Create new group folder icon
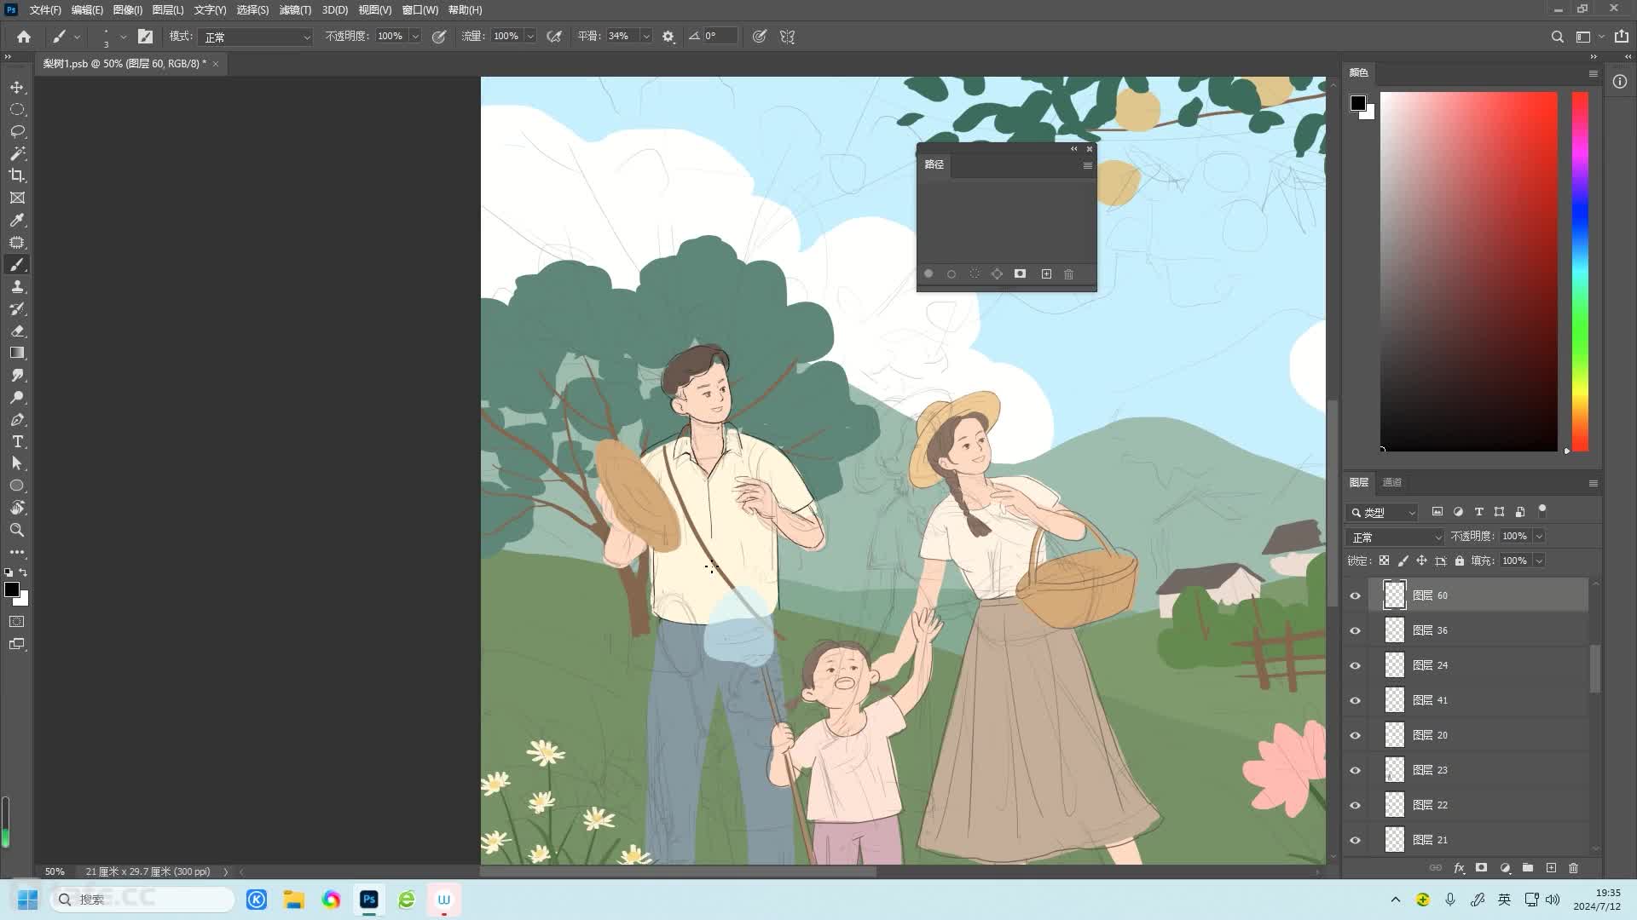The height and width of the screenshot is (920, 1637). [1528, 868]
